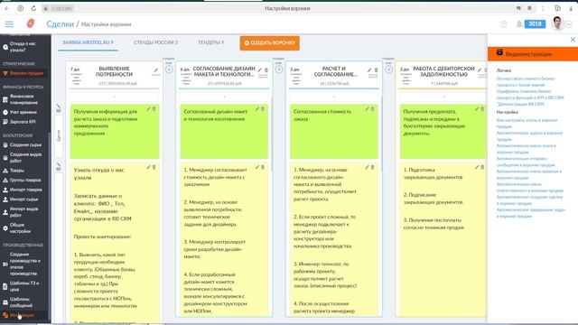578x325 pixels.
Task: Bookmark the page in browser toolbar
Action: pyautogui.click(x=530, y=8)
